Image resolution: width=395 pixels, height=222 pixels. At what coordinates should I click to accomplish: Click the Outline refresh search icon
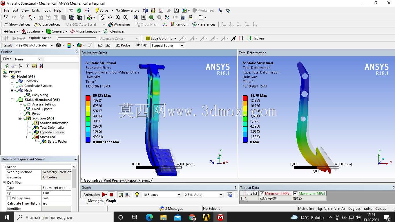click(6, 66)
